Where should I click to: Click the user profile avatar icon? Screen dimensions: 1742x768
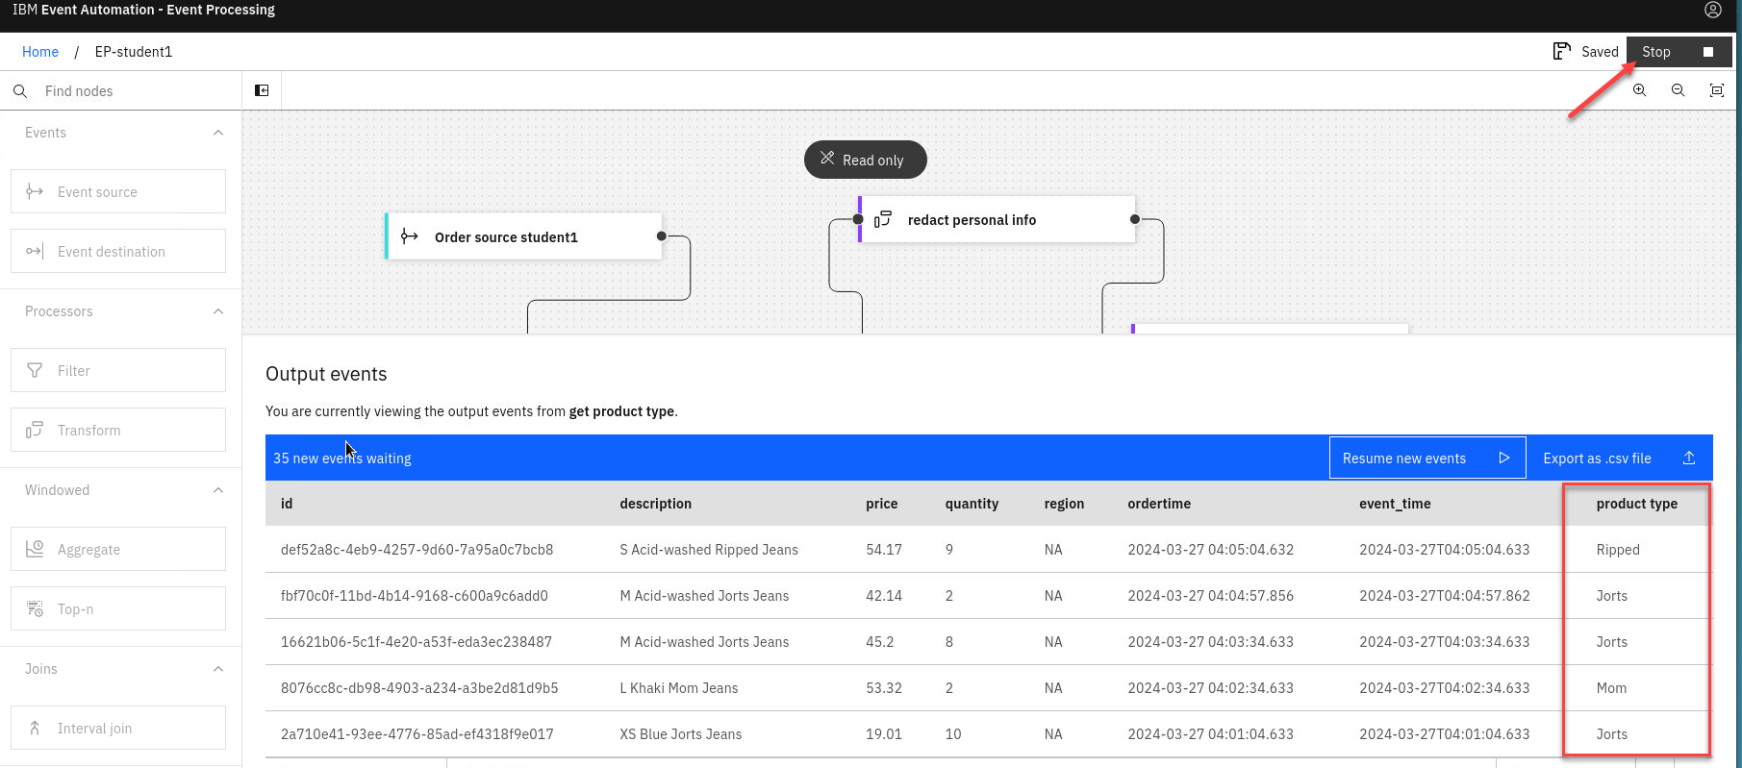tap(1712, 10)
